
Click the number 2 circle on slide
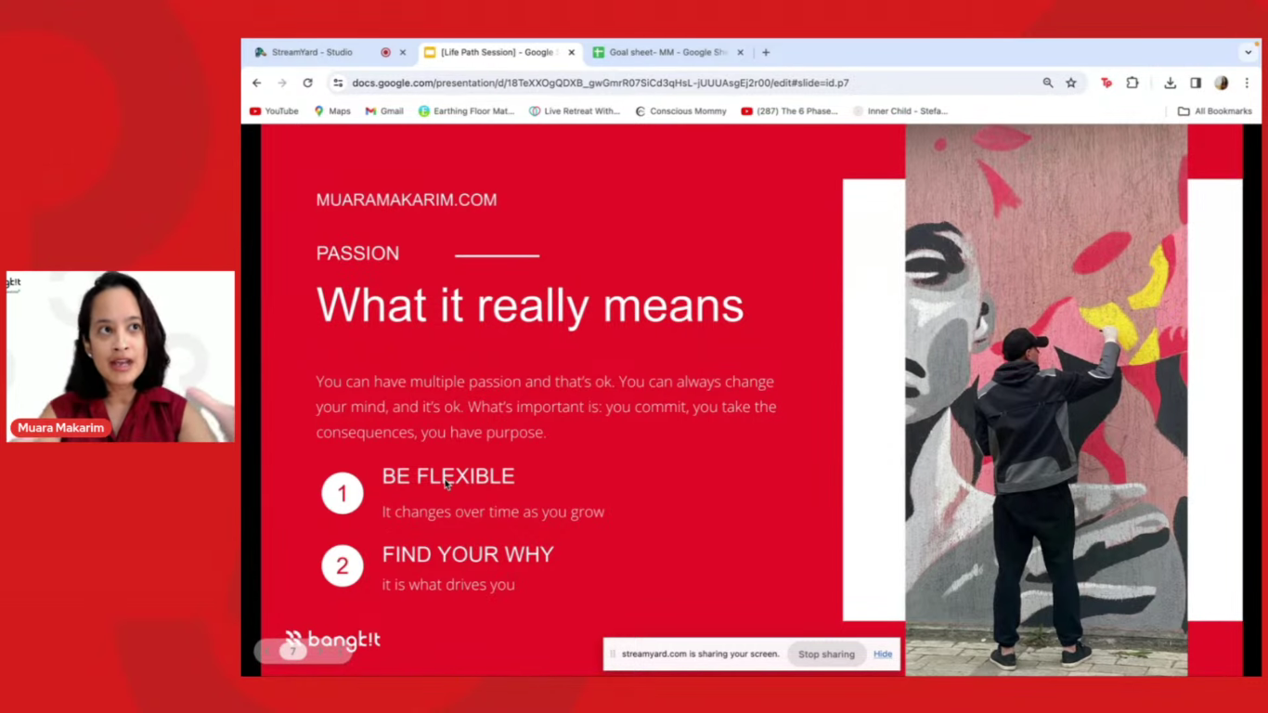point(343,565)
